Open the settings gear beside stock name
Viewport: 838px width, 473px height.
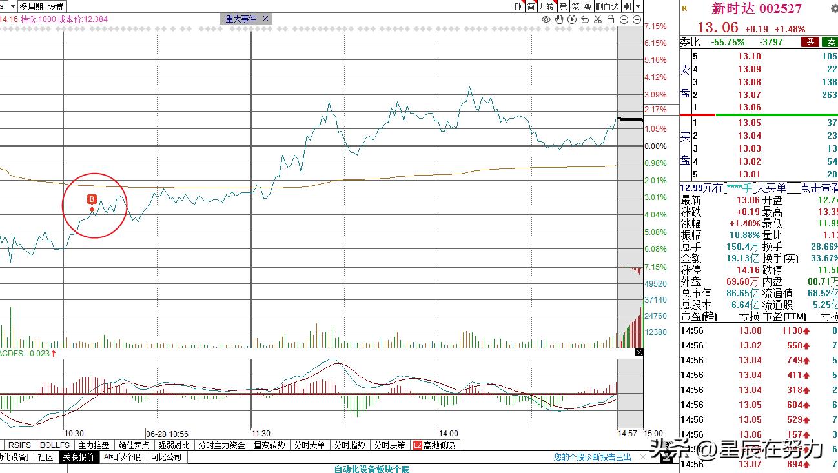tap(833, 8)
